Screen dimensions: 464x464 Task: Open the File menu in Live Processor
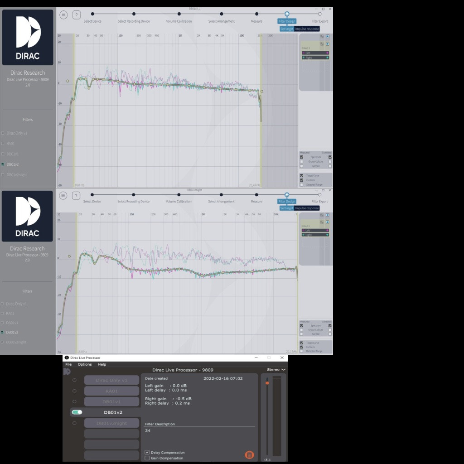(x=68, y=364)
